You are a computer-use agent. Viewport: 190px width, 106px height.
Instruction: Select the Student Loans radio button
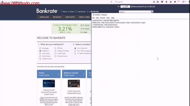(40, 59)
